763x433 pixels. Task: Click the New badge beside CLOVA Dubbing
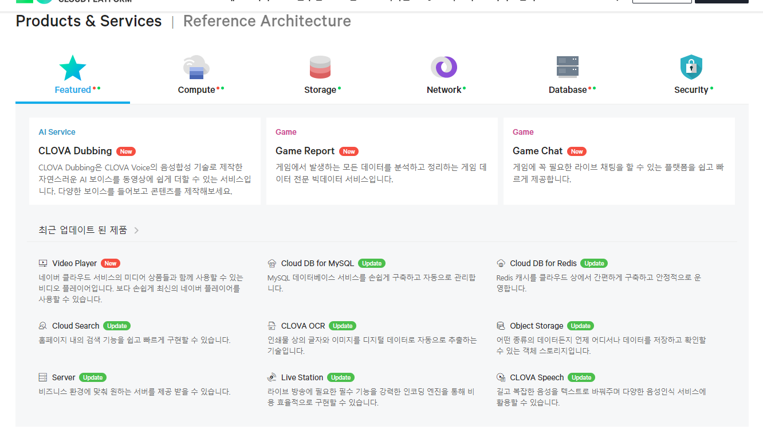pos(126,151)
